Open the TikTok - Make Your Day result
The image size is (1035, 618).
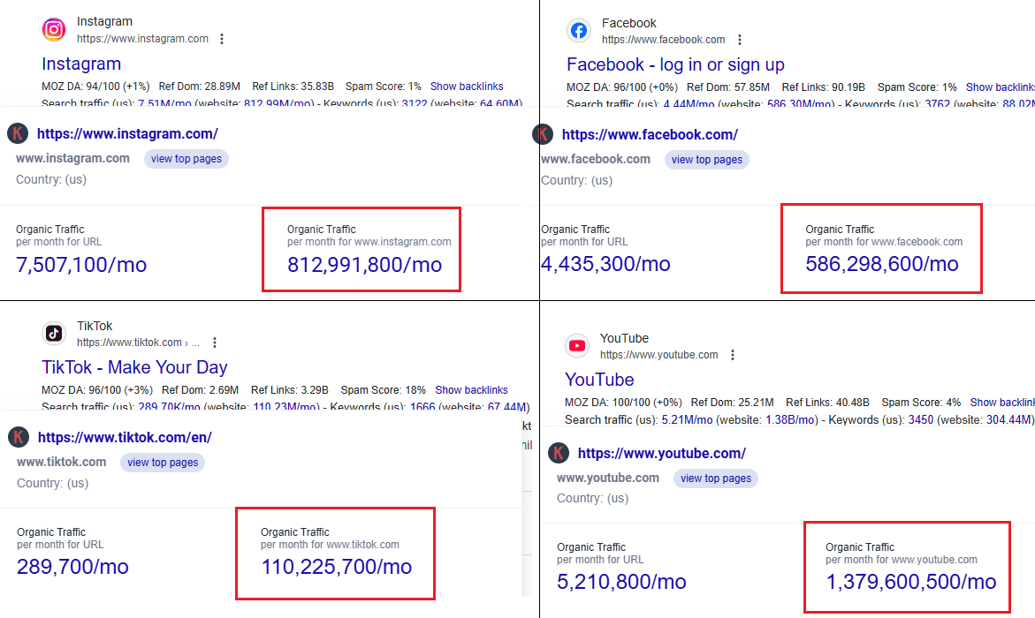click(134, 367)
